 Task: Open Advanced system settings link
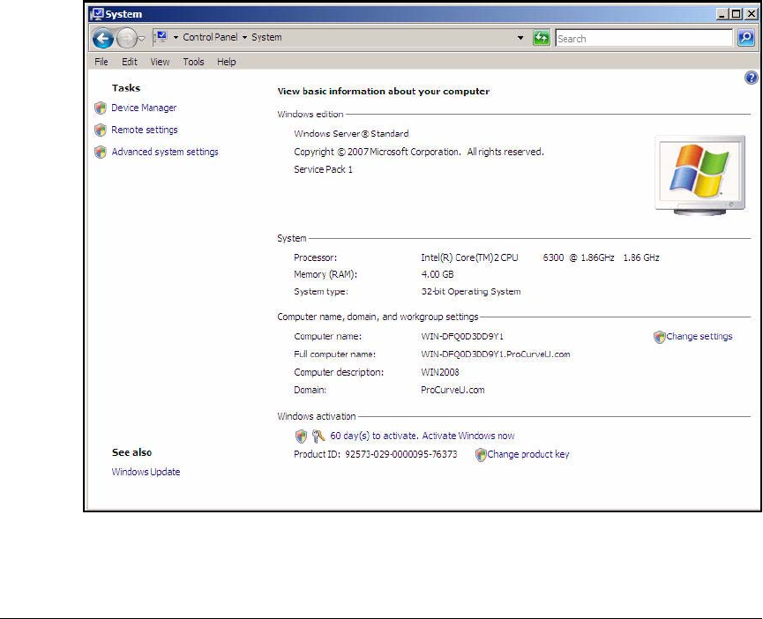(165, 152)
